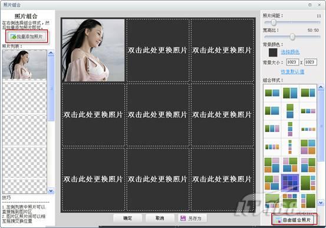This screenshot has height=228, width=326.
Task: Choose the selected nine-grid layout style
Action: (x=290, y=183)
